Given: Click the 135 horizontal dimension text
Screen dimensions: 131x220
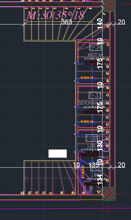Looking at the screenshot, I should coord(93,165).
